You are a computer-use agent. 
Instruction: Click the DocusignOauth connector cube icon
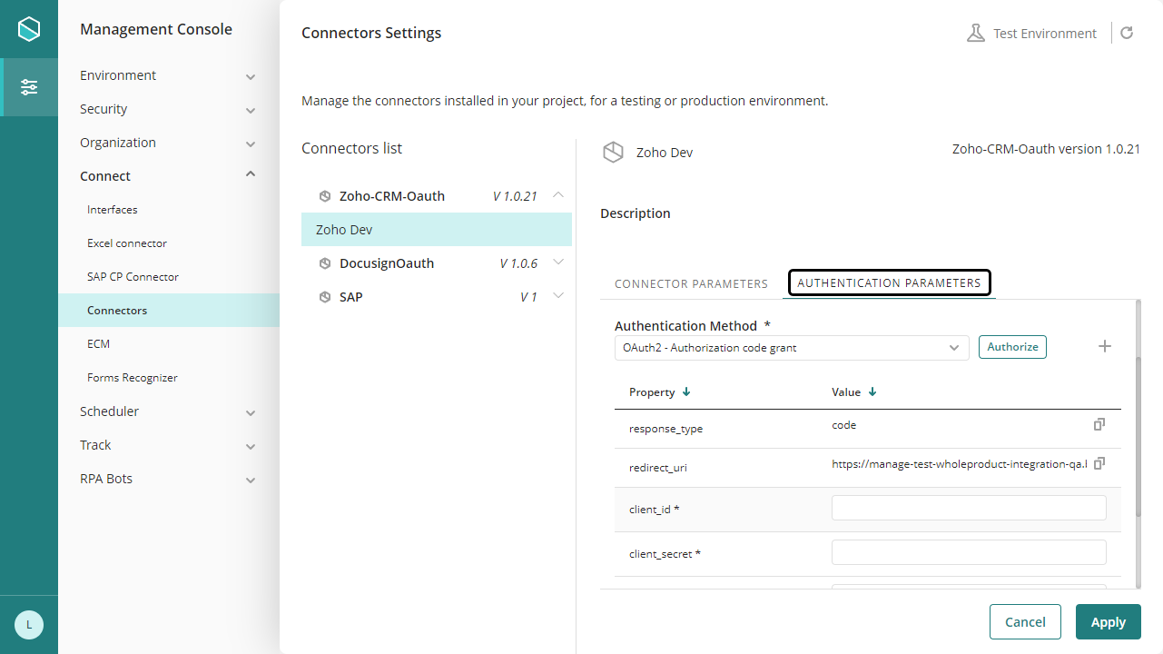pos(325,263)
